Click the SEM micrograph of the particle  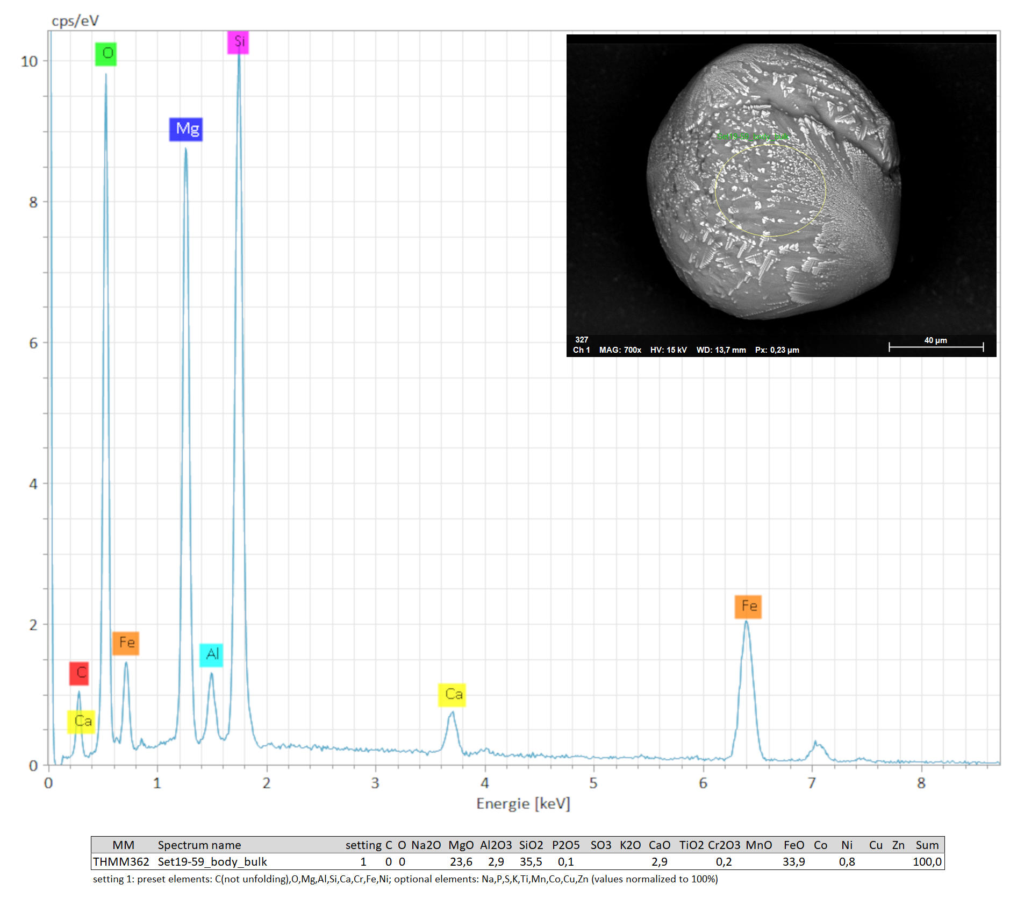[774, 183]
